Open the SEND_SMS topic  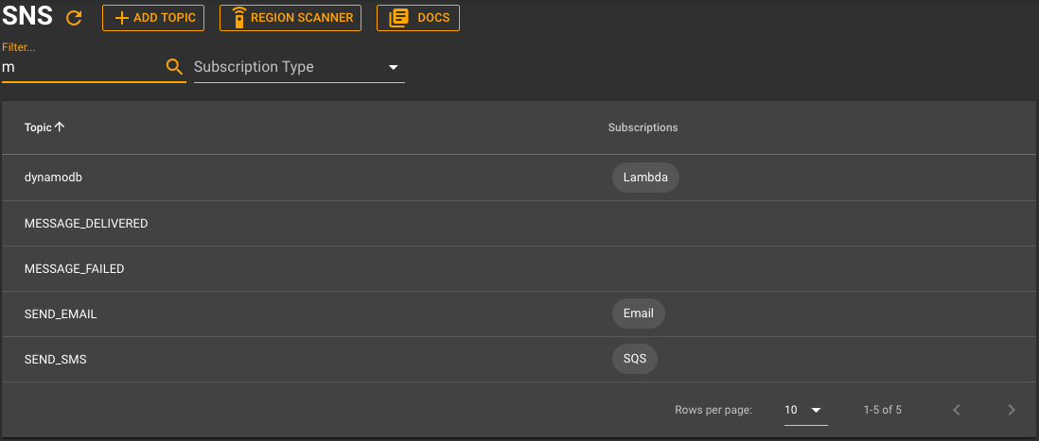tap(519, 360)
